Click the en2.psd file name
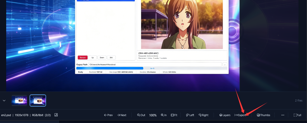The width and height of the screenshot is (307, 123). [6, 115]
